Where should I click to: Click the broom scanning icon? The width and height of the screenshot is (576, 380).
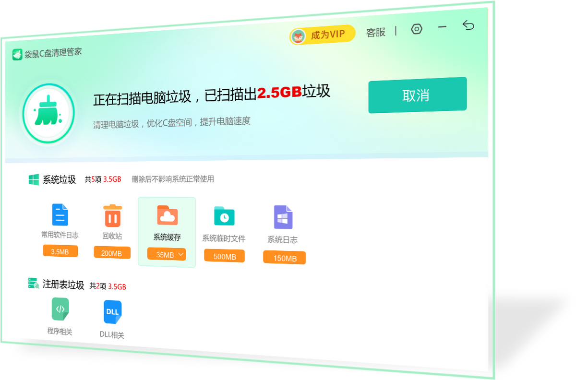48,113
